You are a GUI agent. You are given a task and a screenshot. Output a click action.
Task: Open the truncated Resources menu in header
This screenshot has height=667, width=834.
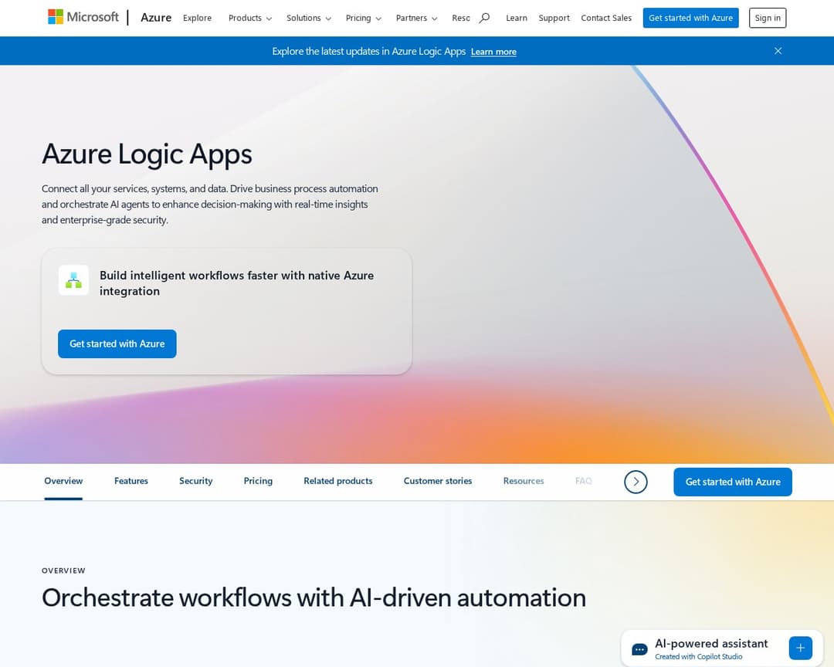[x=460, y=18]
